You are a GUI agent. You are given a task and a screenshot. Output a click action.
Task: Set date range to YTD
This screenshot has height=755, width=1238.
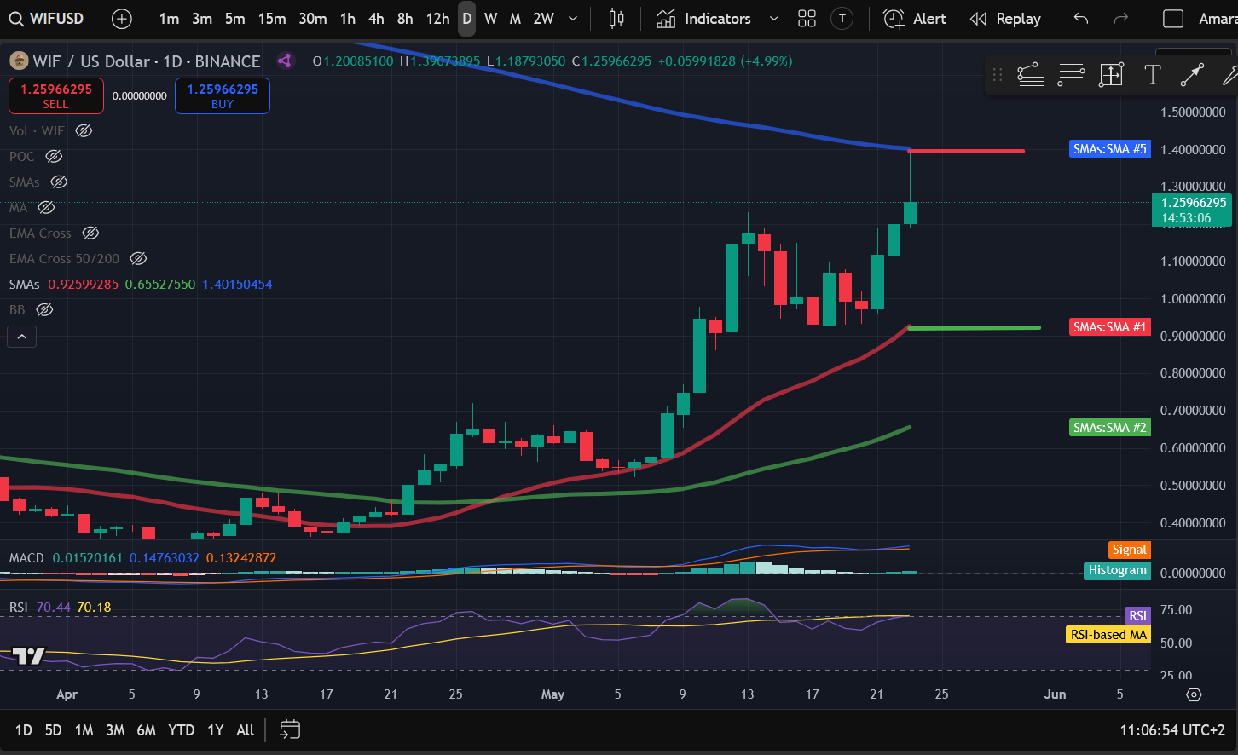(x=181, y=730)
